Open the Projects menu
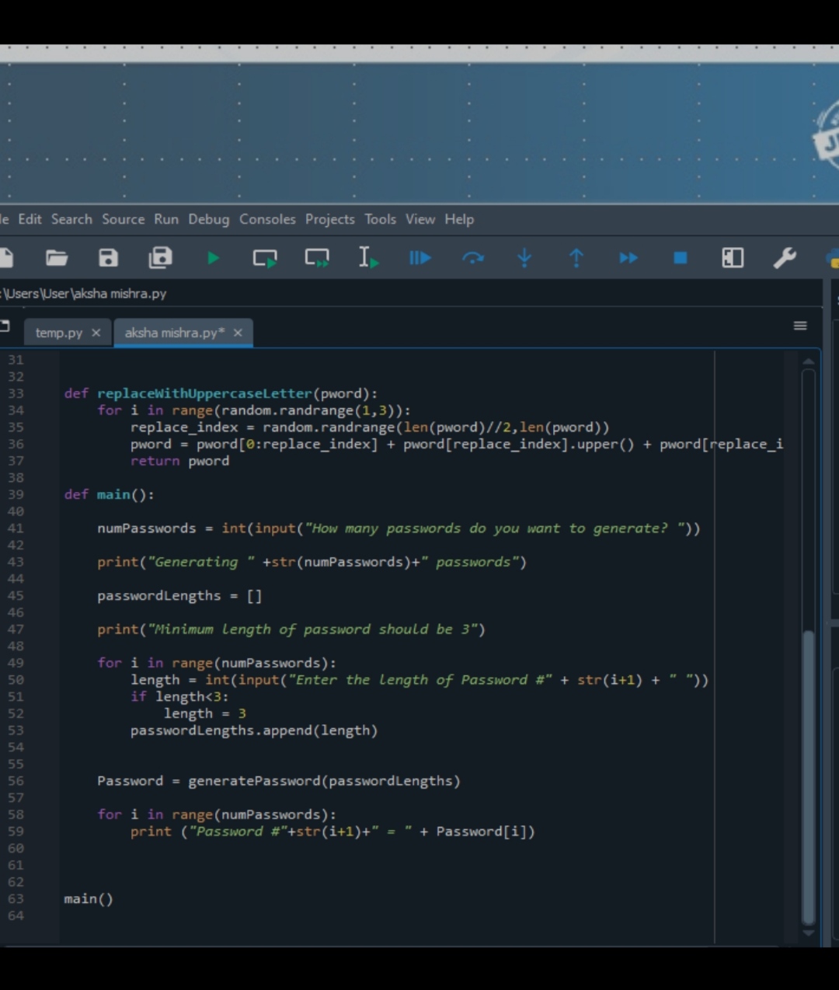 coord(329,220)
